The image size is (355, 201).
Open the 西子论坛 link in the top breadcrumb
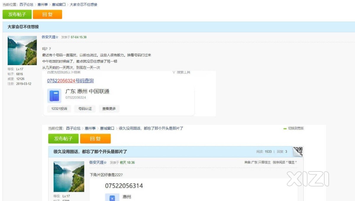point(26,5)
